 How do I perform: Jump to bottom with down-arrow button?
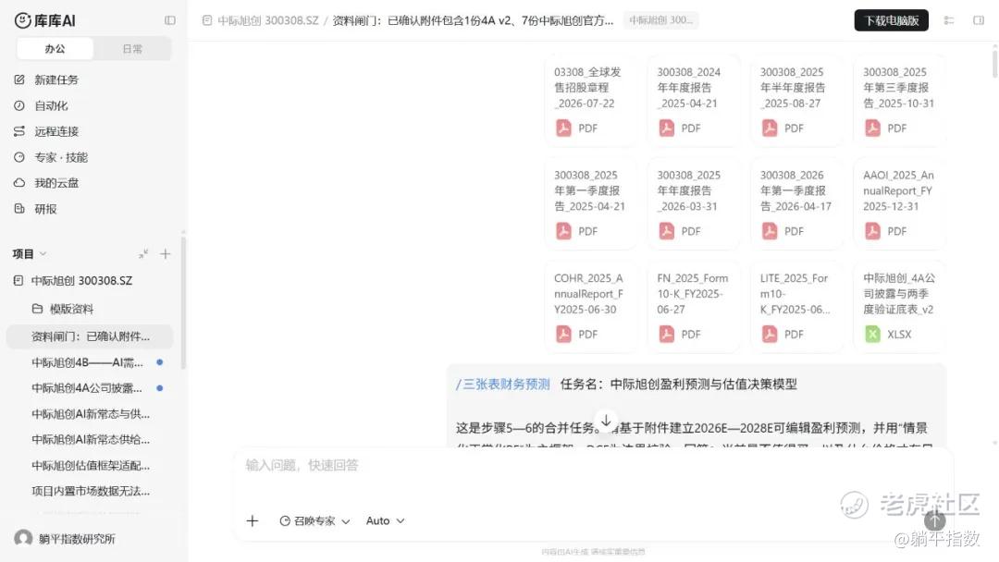[606, 421]
